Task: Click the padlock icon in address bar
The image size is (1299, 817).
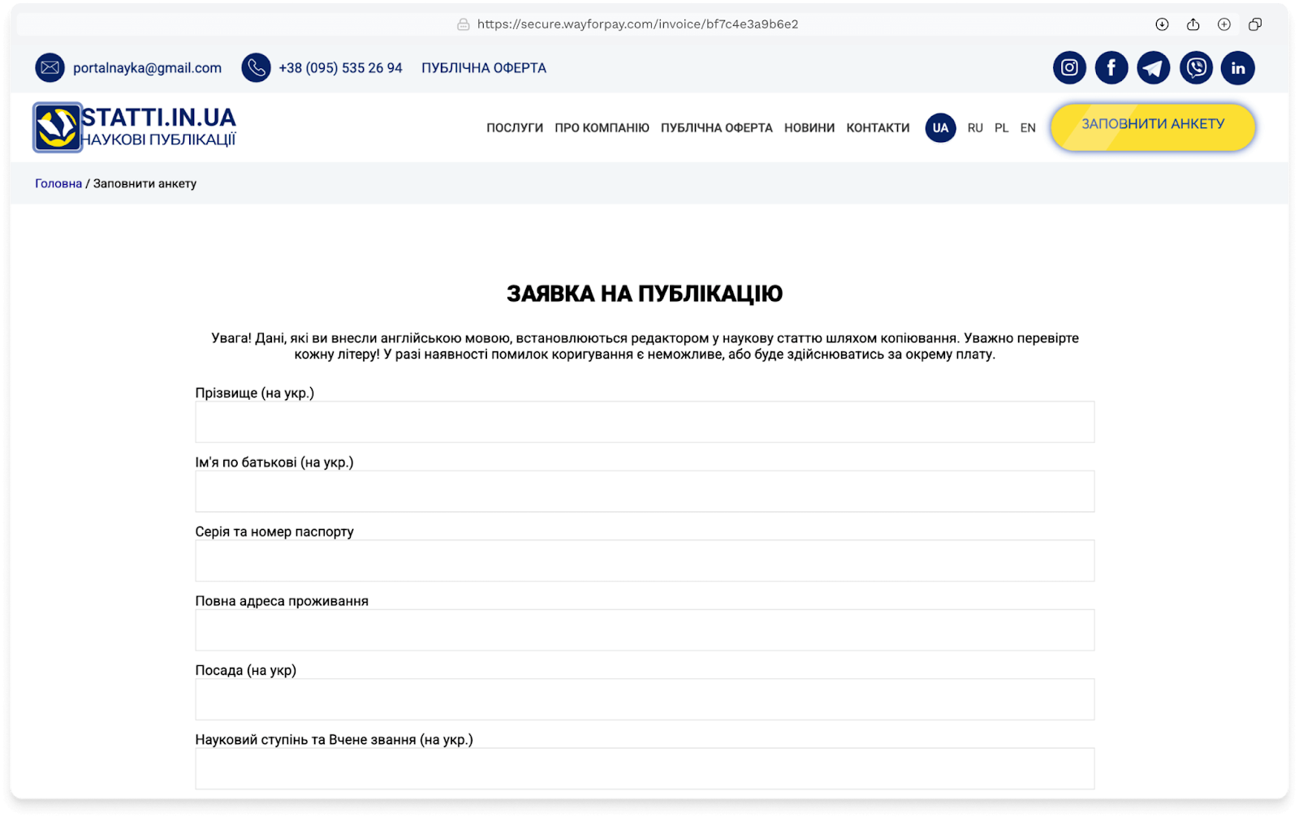Action: (464, 24)
